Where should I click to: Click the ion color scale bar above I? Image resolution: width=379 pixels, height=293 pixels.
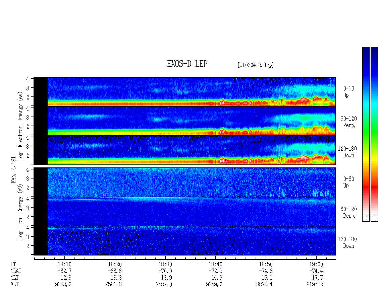pos(374,130)
